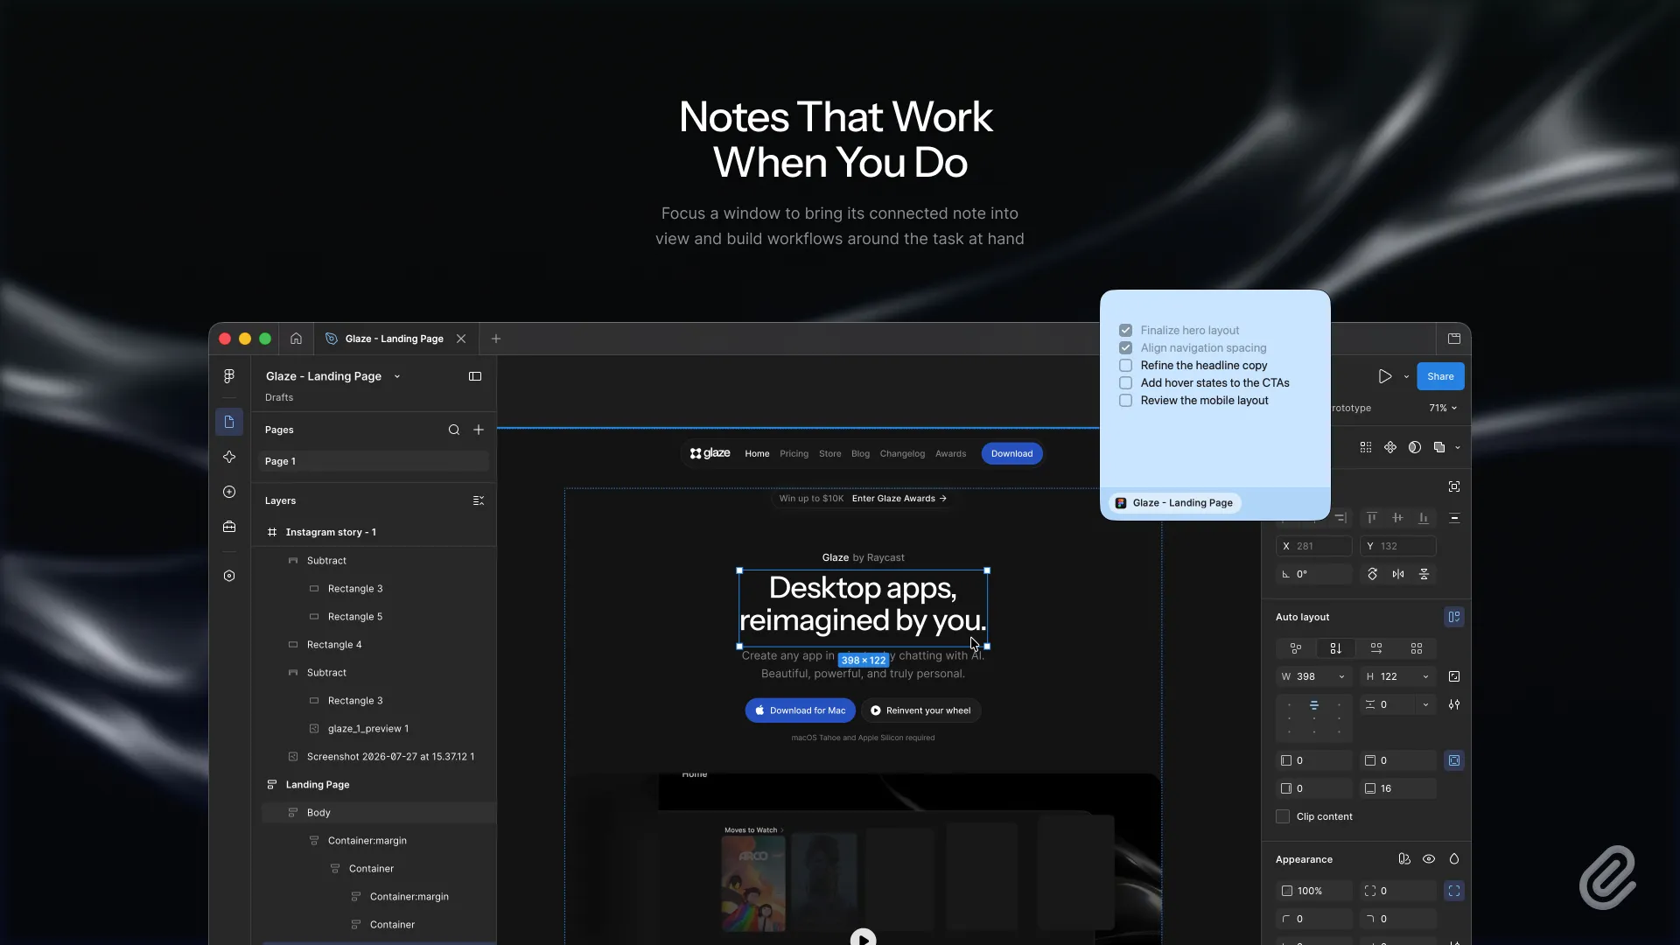
Task: Check Review the mobile layout
Action: [x=1125, y=400]
